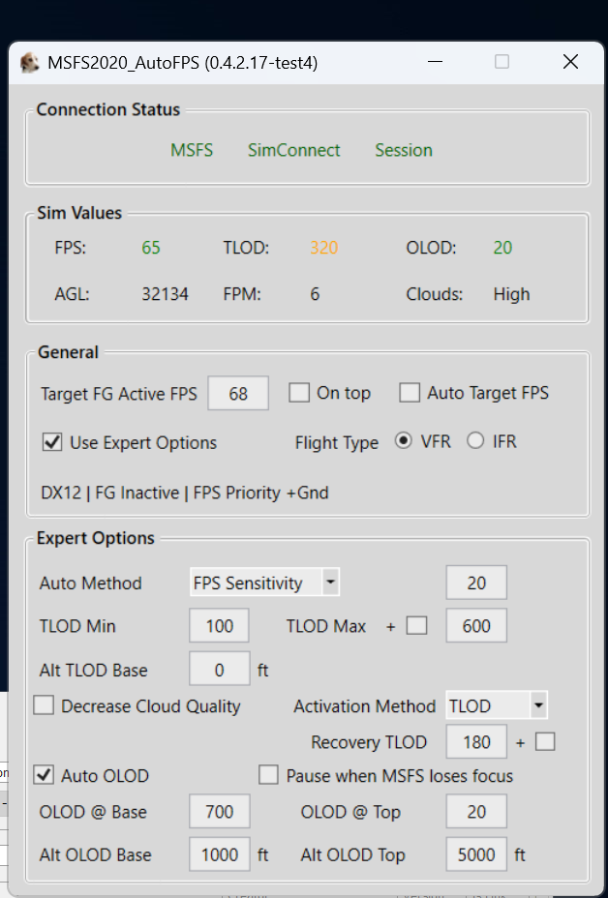Click the TLOD value 320

coord(323,248)
